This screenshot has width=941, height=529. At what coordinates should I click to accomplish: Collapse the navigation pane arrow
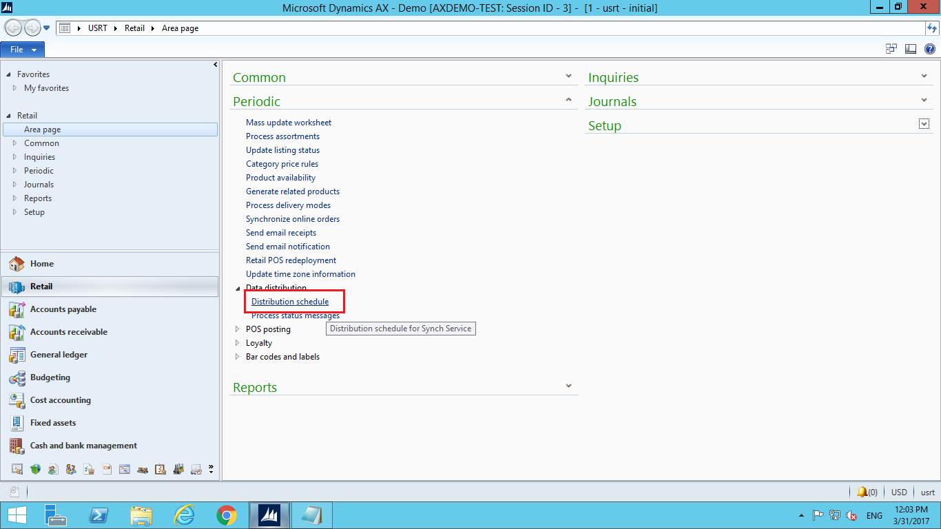215,65
